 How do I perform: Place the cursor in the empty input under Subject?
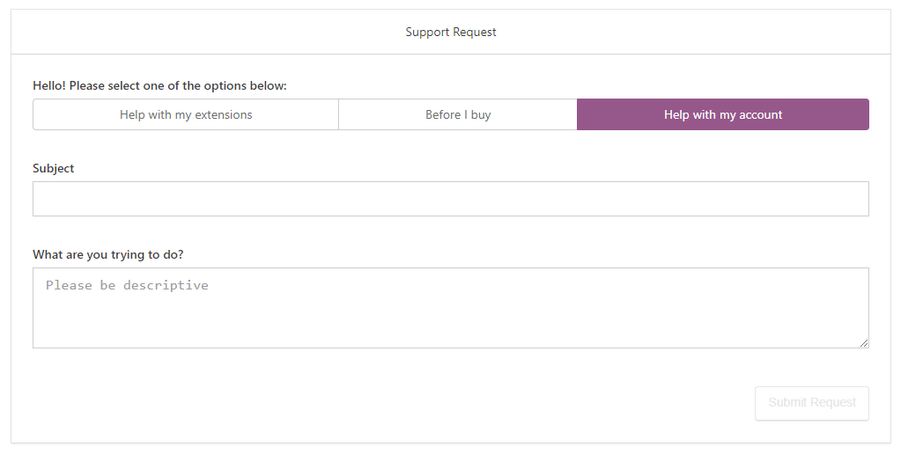tap(451, 199)
